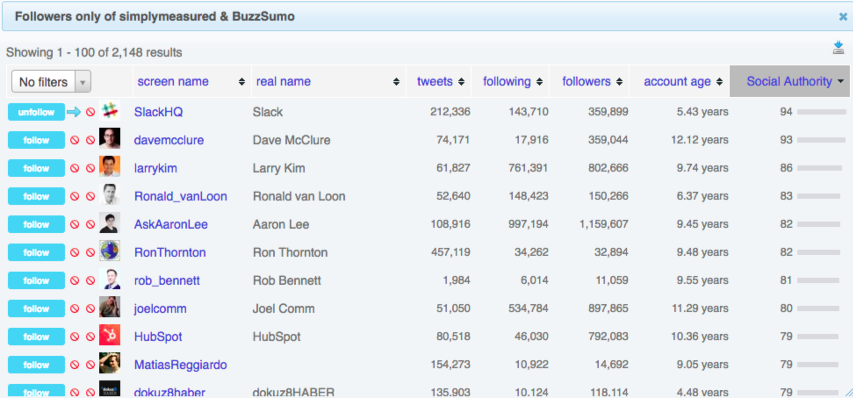853x398 pixels.
Task: Click SlackHQ's Social Authority bar of 94
Action: pos(821,112)
